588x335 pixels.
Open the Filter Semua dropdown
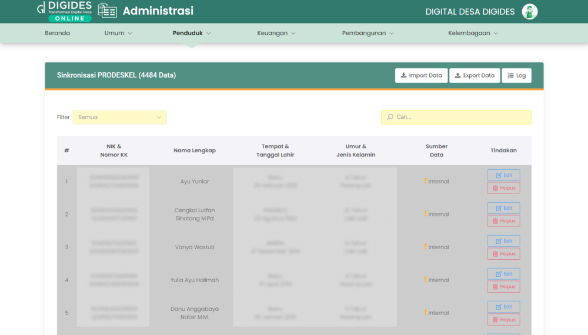(x=119, y=117)
